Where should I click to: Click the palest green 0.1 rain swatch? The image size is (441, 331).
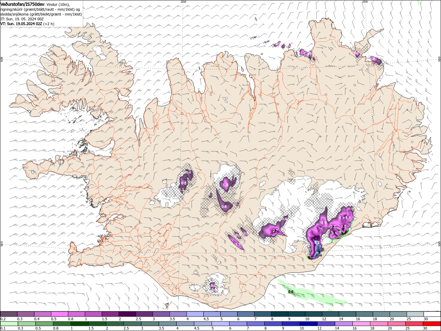click(x=9, y=324)
